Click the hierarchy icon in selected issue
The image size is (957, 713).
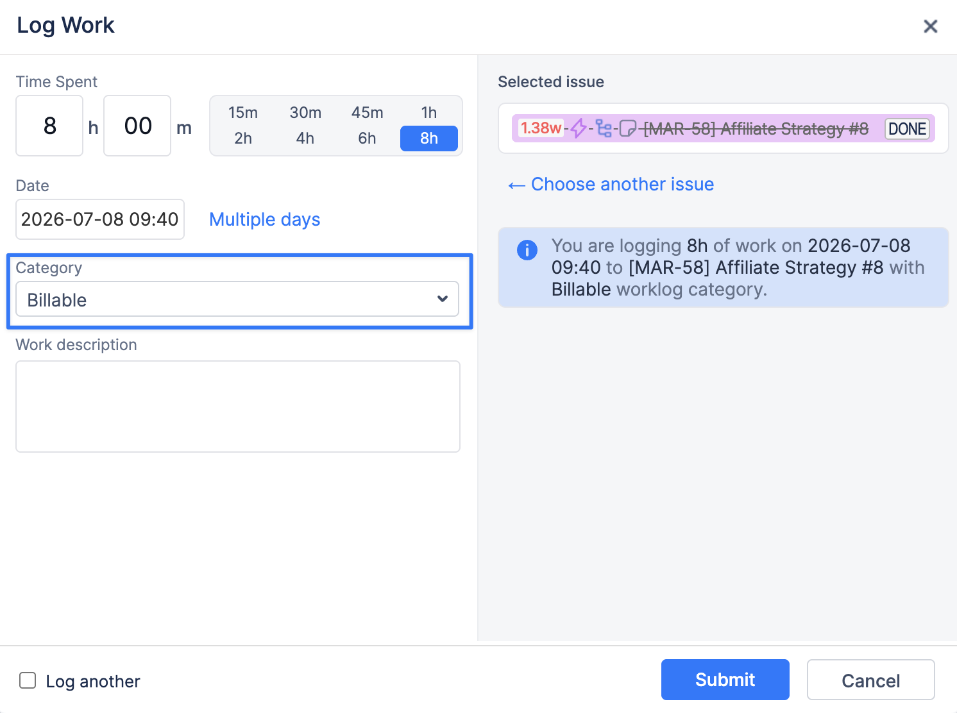click(604, 128)
